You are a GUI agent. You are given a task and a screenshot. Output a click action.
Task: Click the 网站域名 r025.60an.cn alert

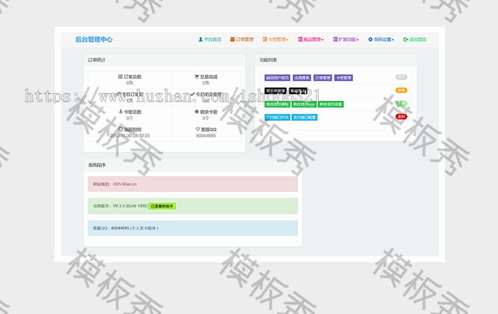[193, 184]
